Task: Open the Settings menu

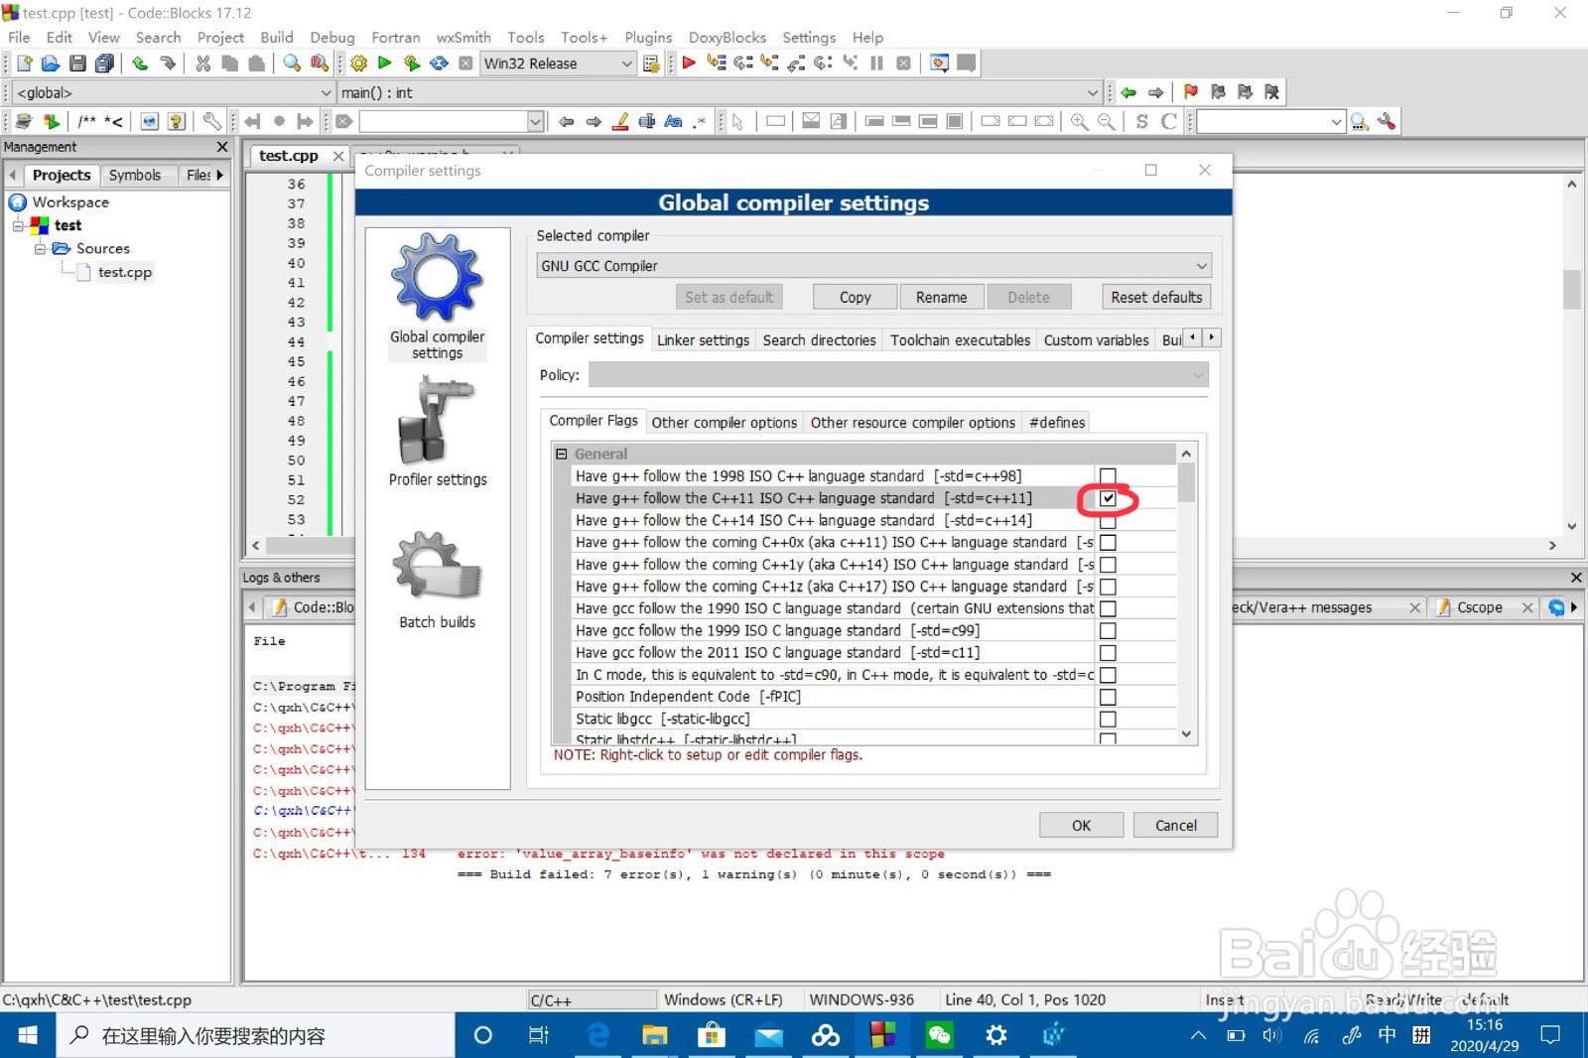Action: coord(809,38)
